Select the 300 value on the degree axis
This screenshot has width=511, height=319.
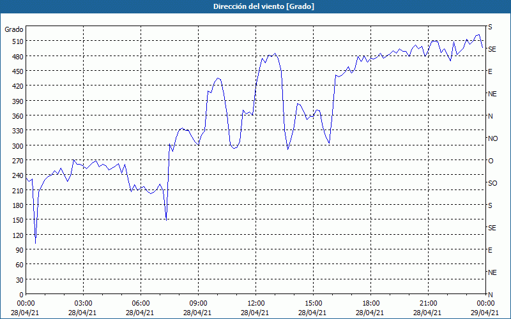[19, 146]
